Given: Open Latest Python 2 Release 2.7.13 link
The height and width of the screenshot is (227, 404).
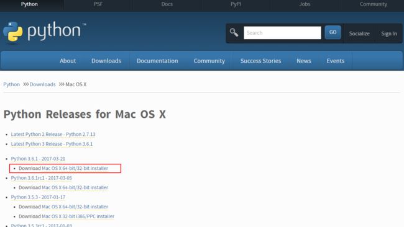Looking at the screenshot, I should 53,134.
